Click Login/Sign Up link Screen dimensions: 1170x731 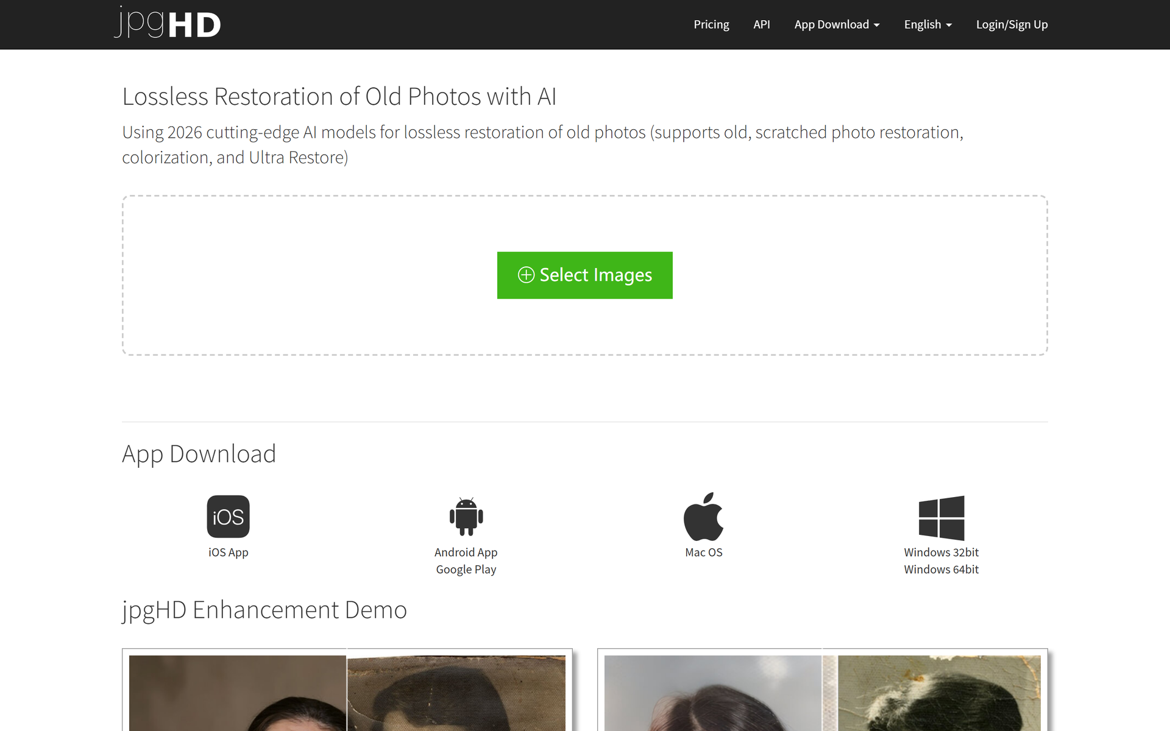click(x=1012, y=24)
